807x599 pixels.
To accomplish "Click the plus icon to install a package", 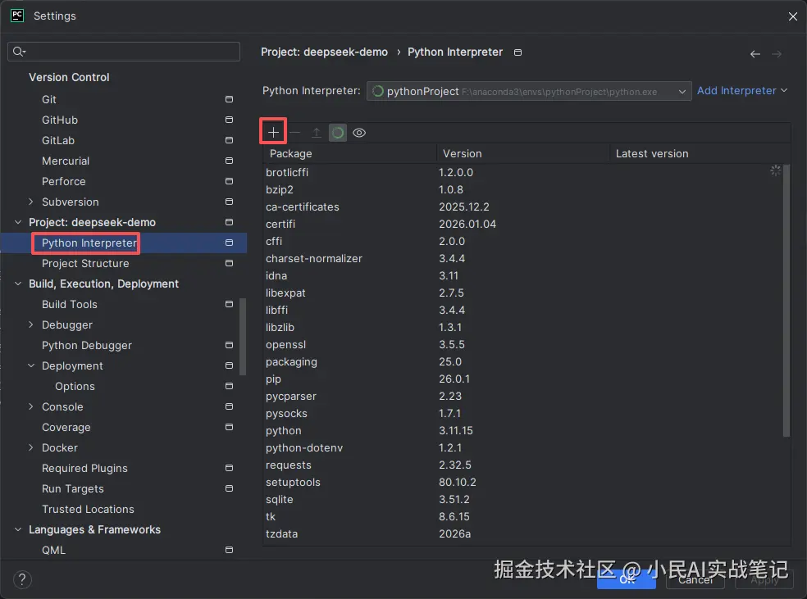I will (x=273, y=133).
